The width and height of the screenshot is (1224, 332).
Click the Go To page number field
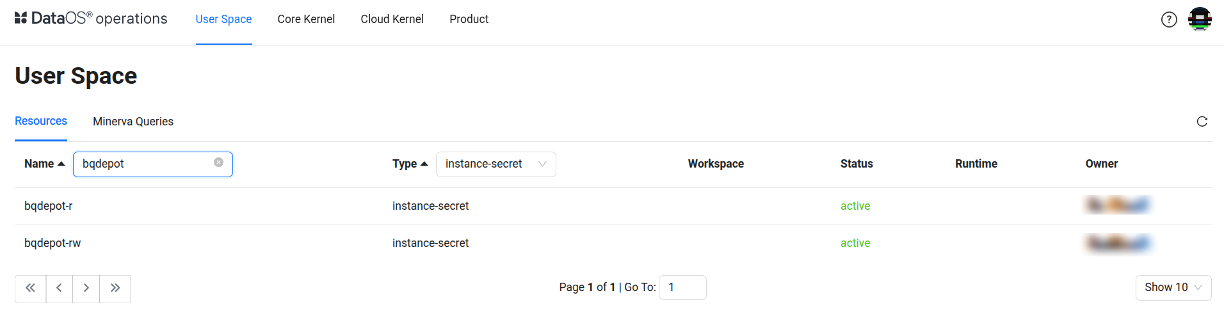[x=682, y=288]
